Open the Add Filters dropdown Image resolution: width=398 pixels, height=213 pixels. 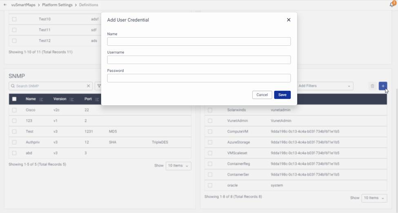[x=324, y=86]
